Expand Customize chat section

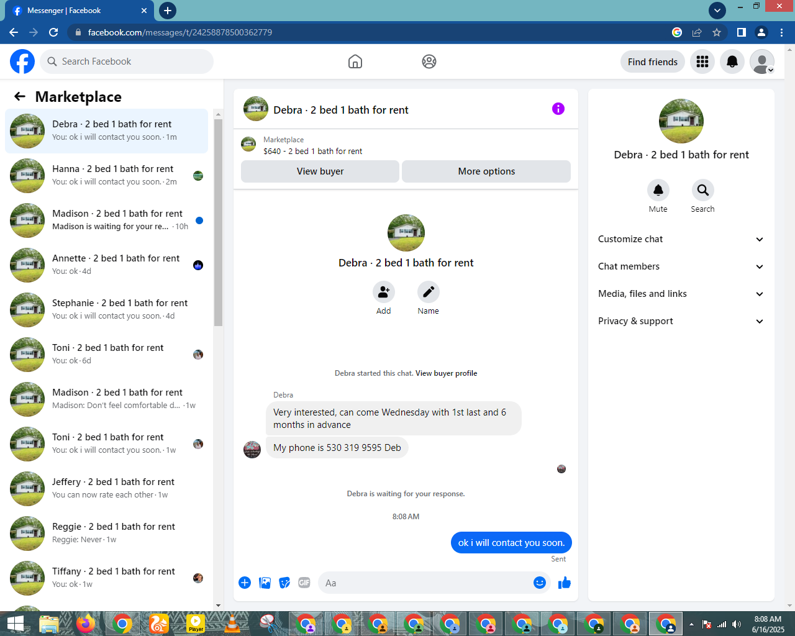(x=681, y=239)
